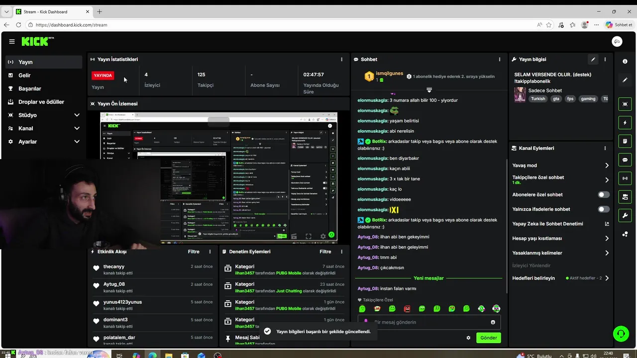
Task: Click the Sohbet et Copilot button
Action: pos(619,25)
